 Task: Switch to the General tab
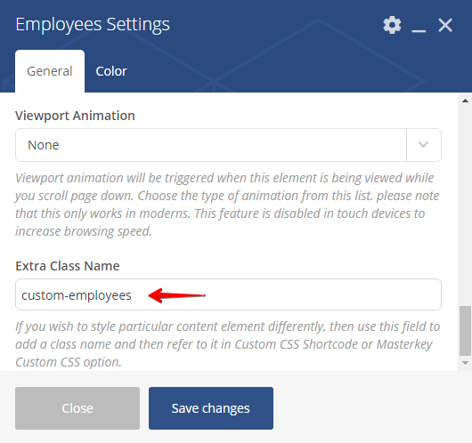(50, 71)
